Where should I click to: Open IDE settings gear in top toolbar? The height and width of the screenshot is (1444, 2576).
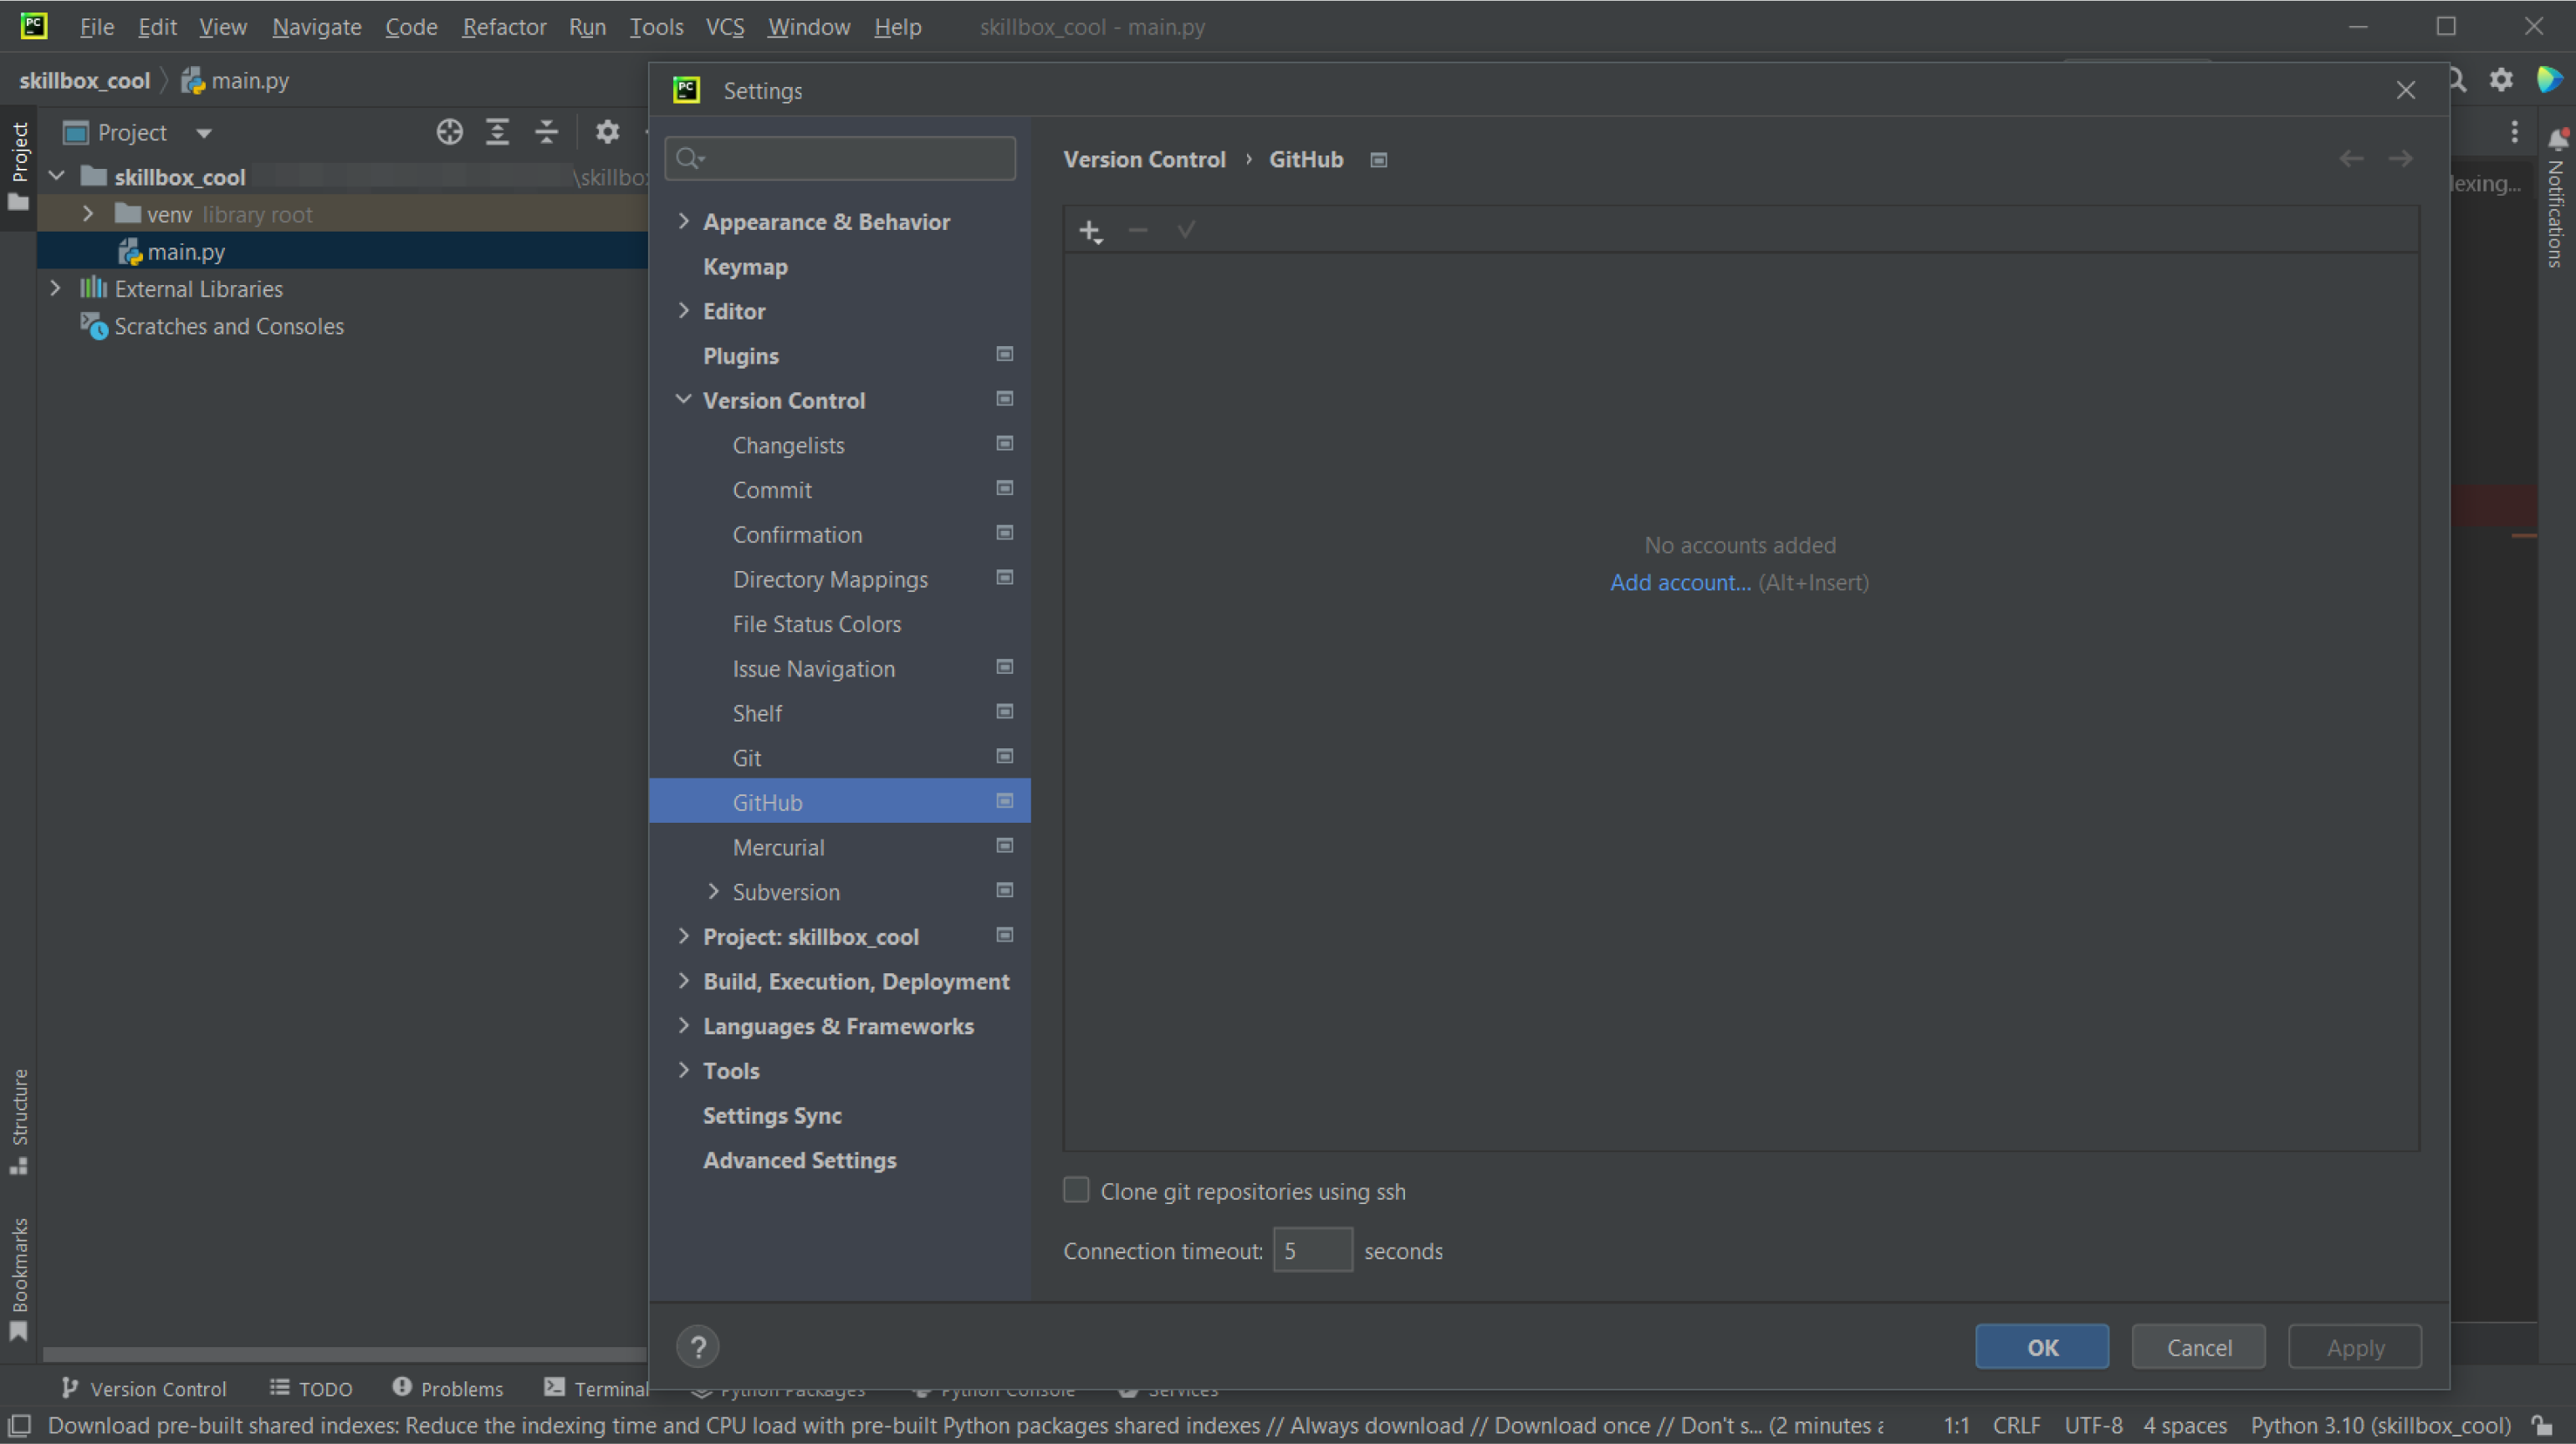[x=2501, y=80]
